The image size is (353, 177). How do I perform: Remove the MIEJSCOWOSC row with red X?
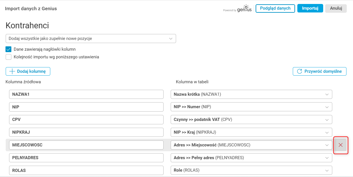coord(341,145)
